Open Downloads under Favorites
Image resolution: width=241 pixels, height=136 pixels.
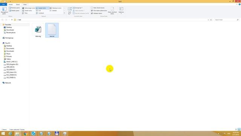(x=10, y=30)
